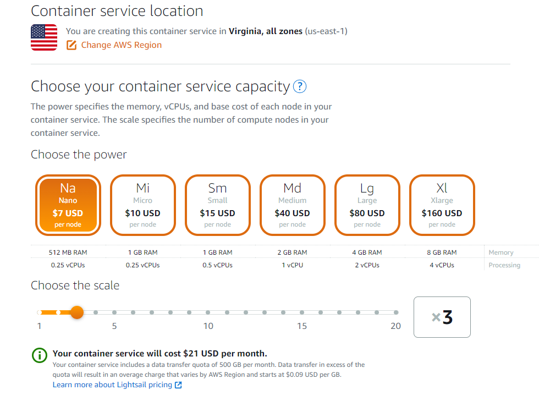Viewport: 539px width, 401px height.
Task: Set scale slider to the 5 mark
Action: [x=114, y=312]
